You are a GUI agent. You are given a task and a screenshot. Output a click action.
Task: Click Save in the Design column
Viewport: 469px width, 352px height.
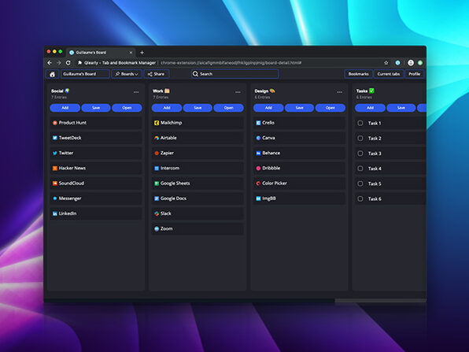[299, 108]
